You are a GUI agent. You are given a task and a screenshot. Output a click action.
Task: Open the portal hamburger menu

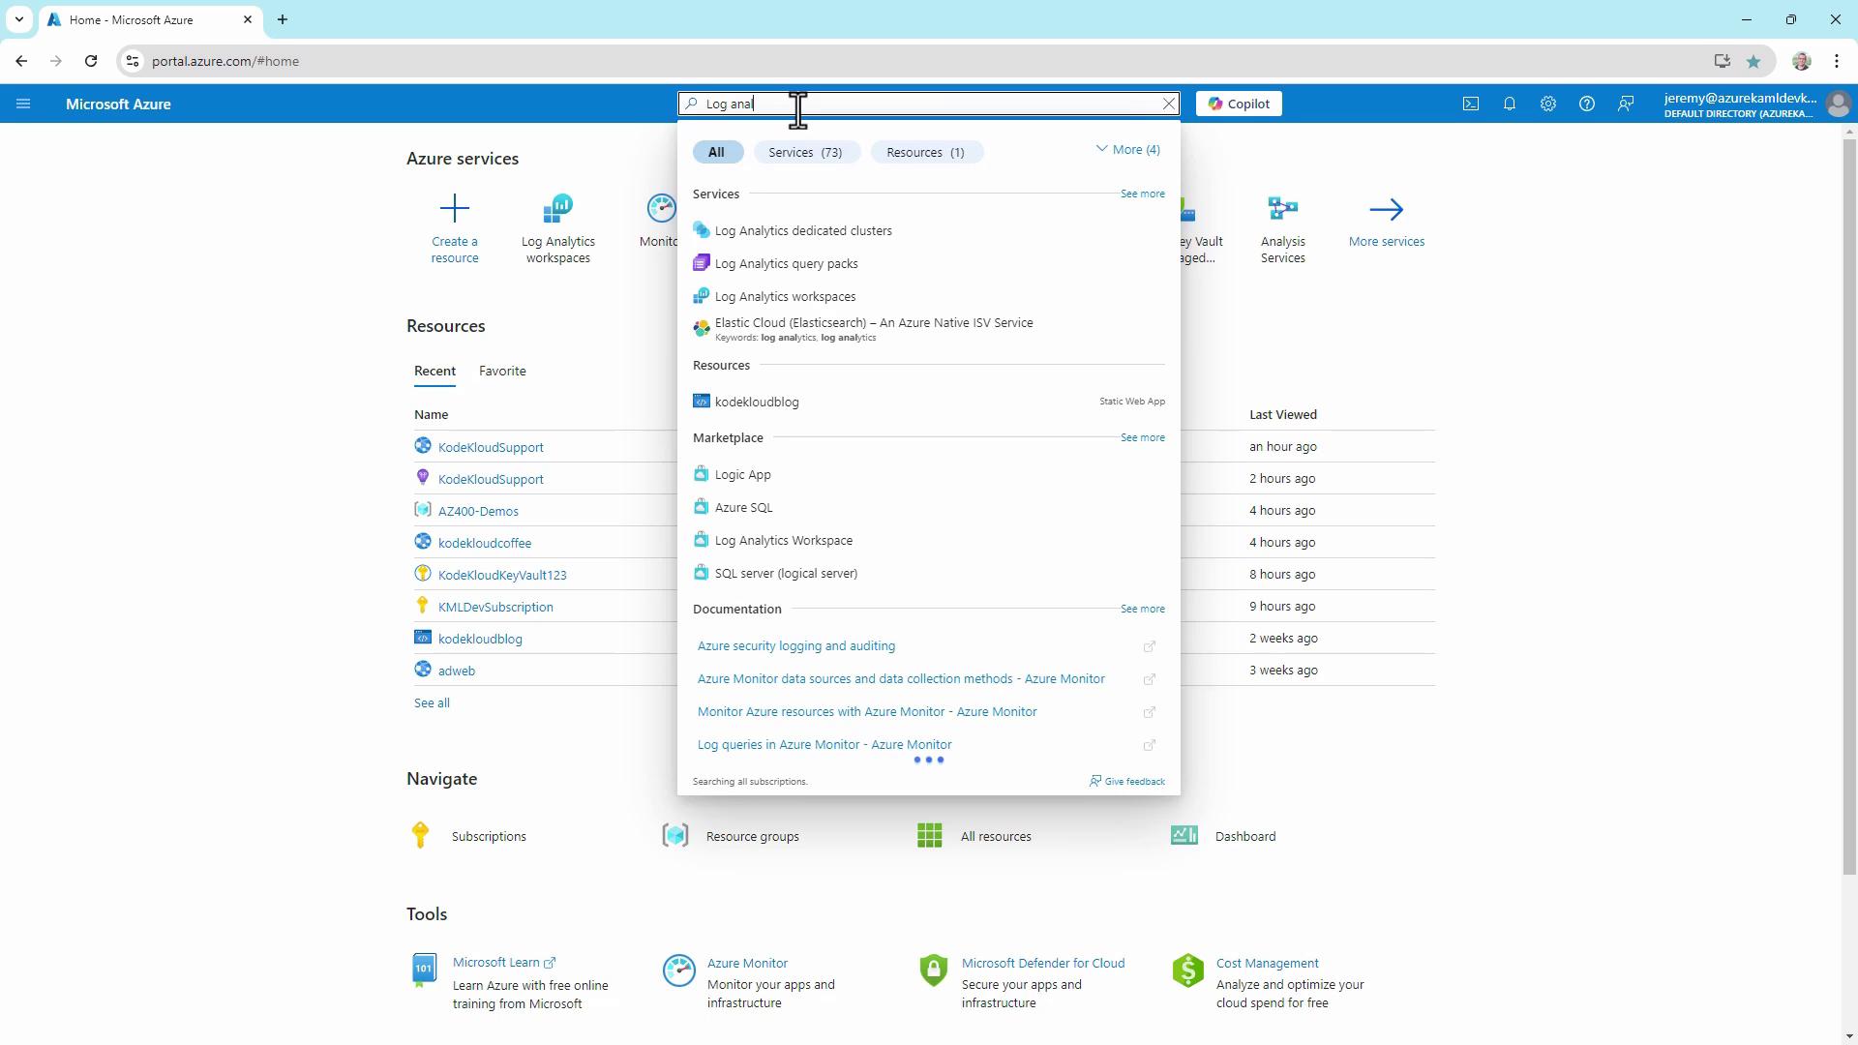[x=23, y=104]
